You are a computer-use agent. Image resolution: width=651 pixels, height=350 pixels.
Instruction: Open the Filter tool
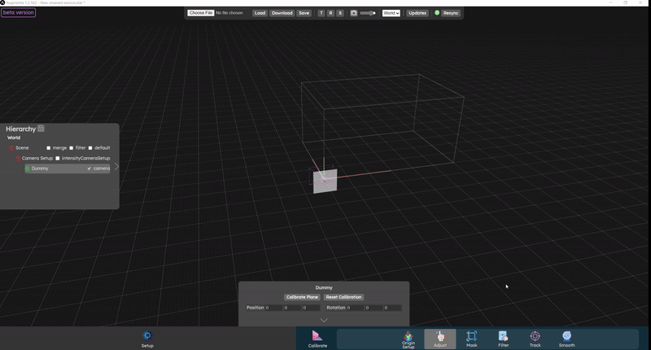coord(503,337)
